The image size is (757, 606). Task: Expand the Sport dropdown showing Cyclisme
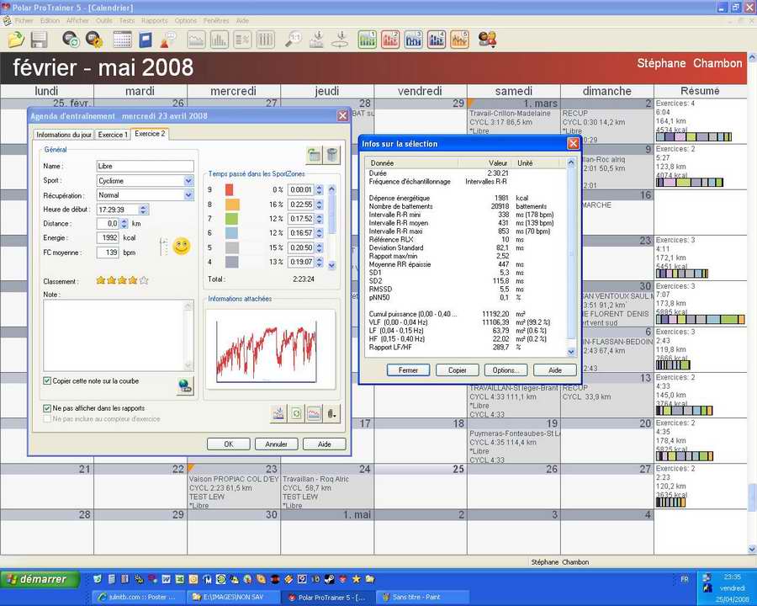[188, 181]
